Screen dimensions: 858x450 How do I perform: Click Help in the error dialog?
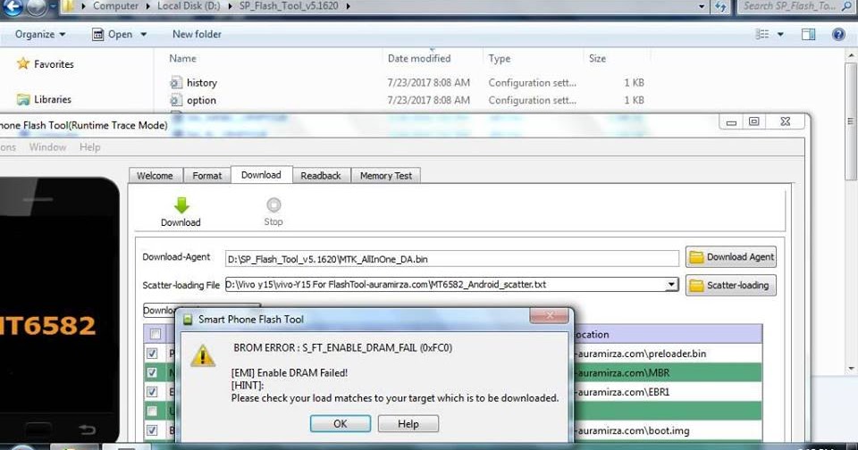point(408,424)
